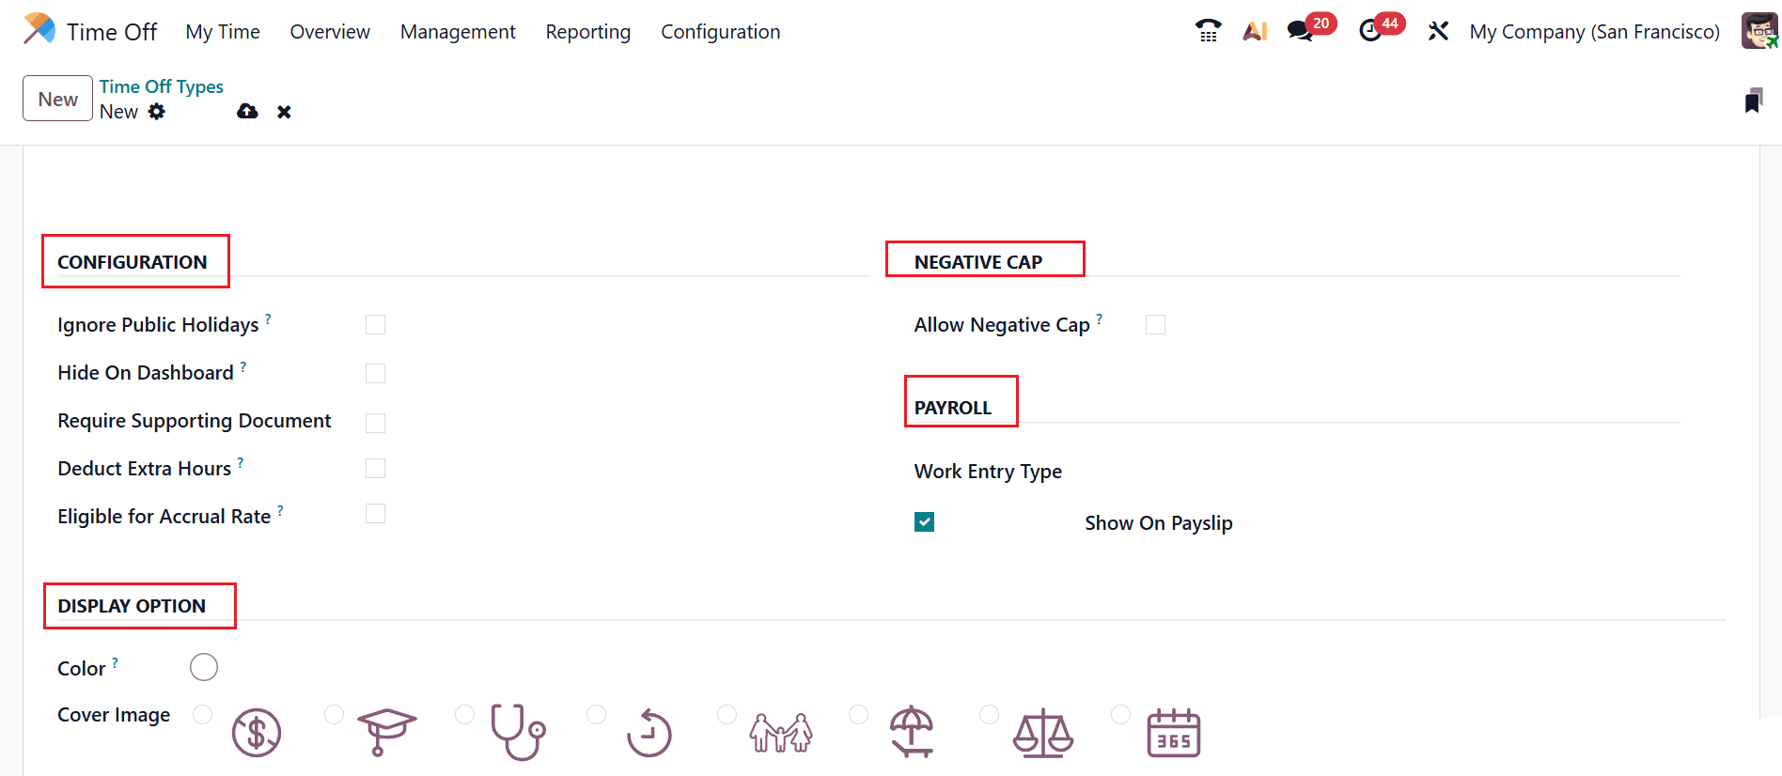Select radio button for dollar coin image

[202, 715]
